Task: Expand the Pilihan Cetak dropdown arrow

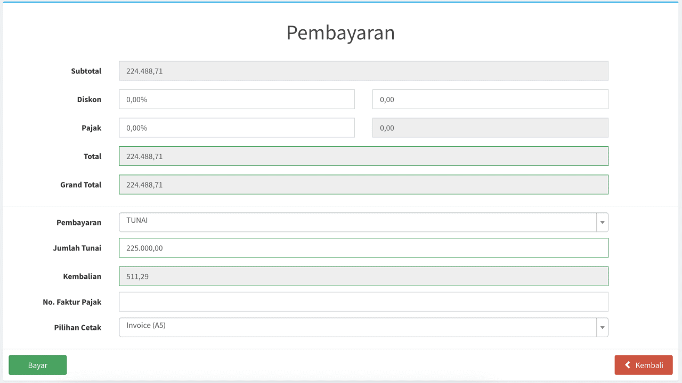Action: [x=602, y=328]
